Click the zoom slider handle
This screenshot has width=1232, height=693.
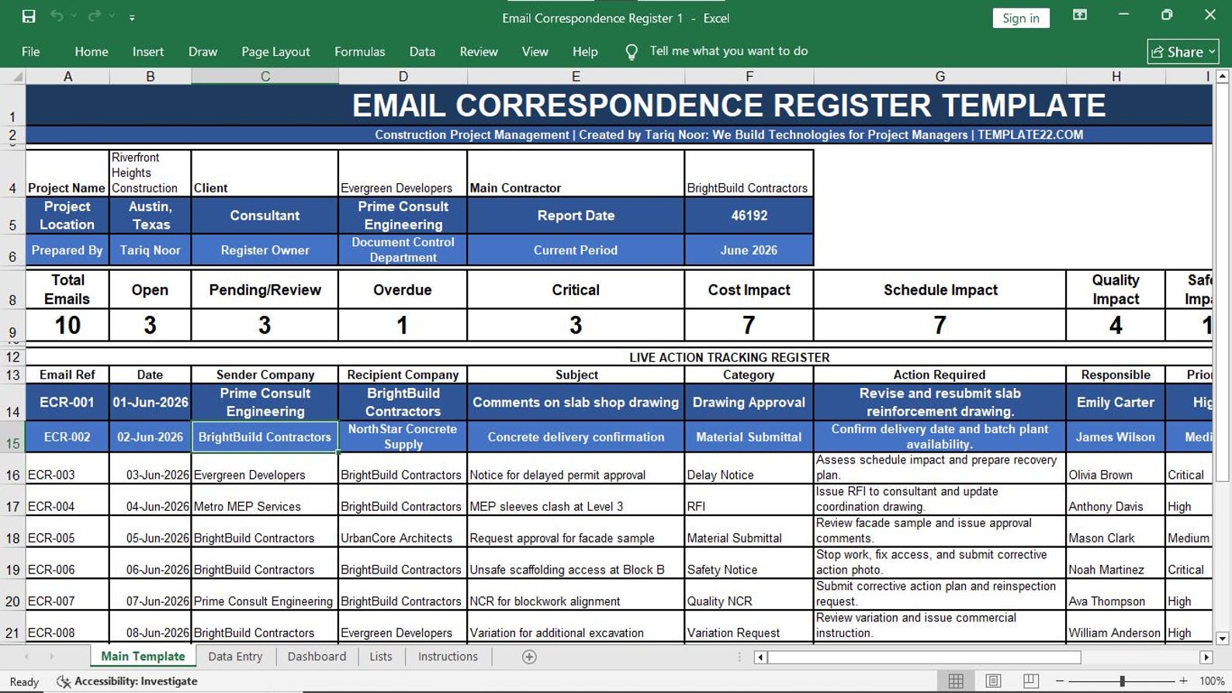coord(1122,681)
